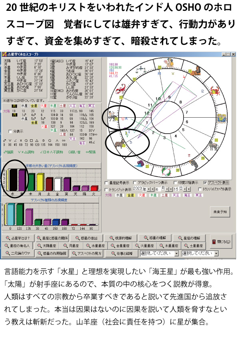
Task: Decrease the day with the left arrow
Action: pos(185,189)
